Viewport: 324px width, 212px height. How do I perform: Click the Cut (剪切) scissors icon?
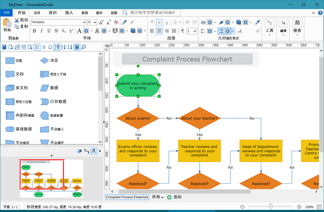point(17,20)
